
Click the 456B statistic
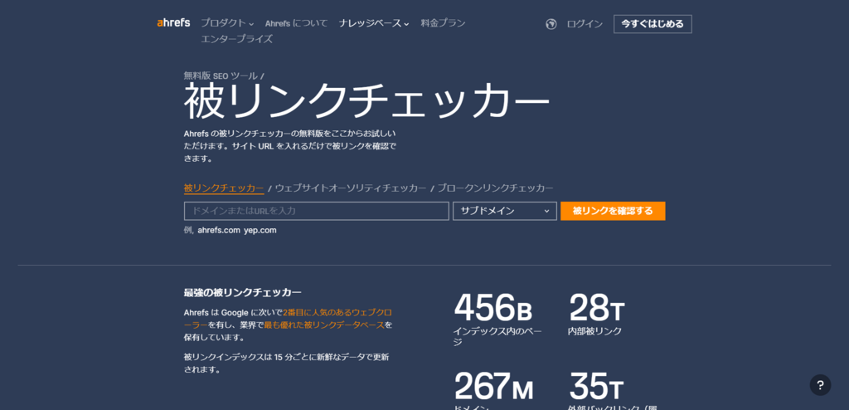pyautogui.click(x=493, y=307)
